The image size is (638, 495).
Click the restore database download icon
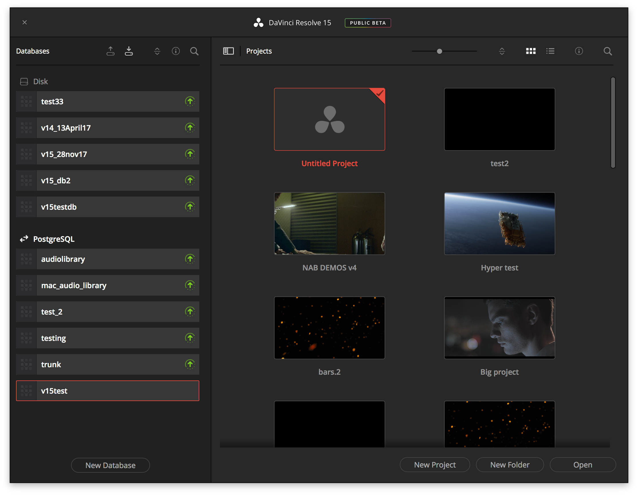(x=129, y=51)
